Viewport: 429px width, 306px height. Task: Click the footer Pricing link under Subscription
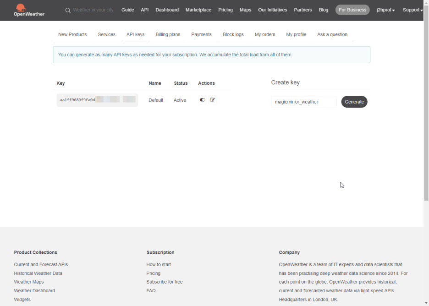(153, 273)
